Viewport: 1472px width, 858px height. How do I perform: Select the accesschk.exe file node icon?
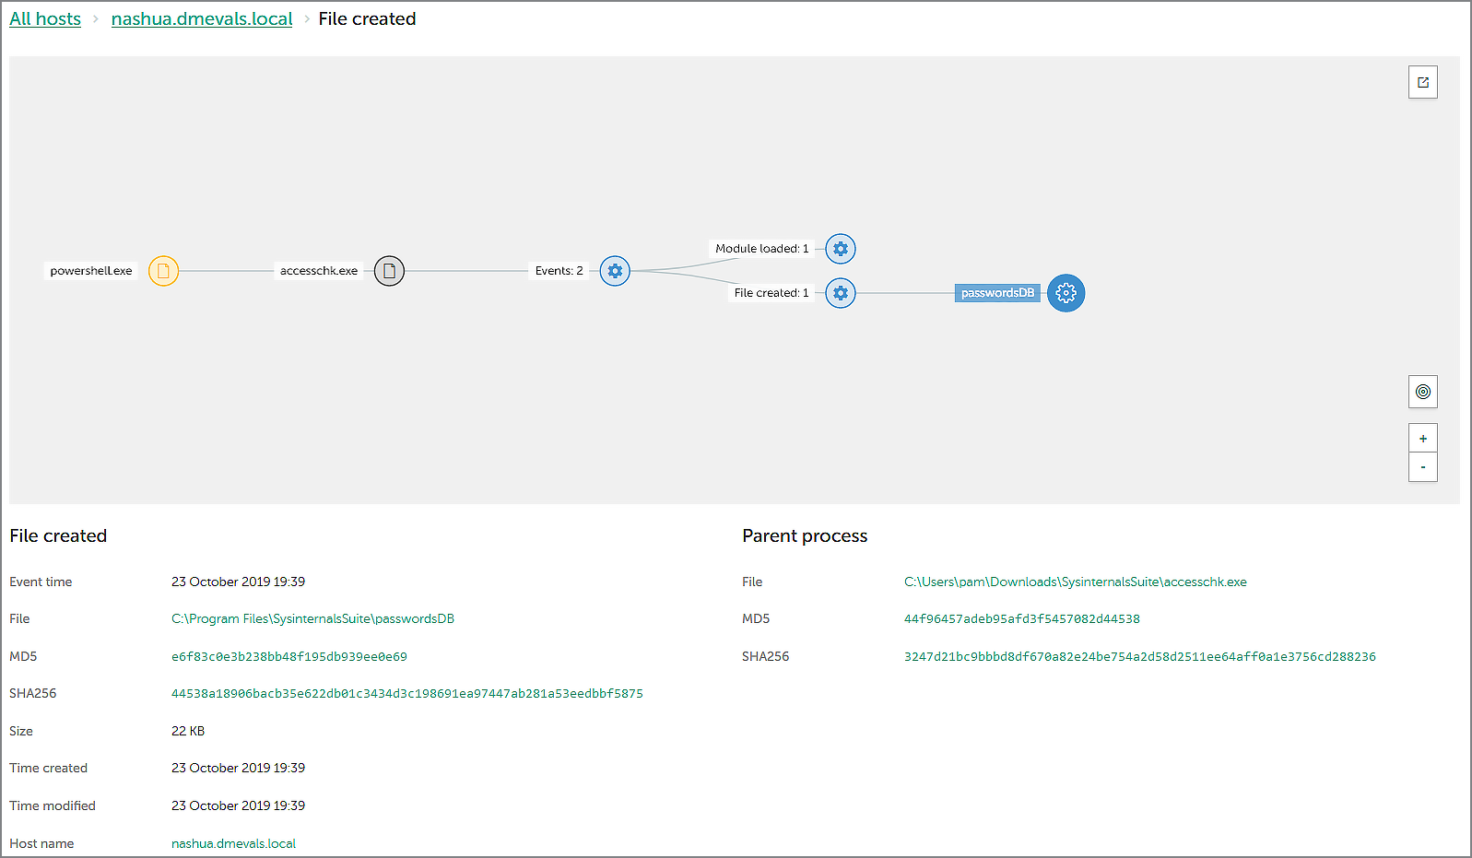tap(389, 271)
